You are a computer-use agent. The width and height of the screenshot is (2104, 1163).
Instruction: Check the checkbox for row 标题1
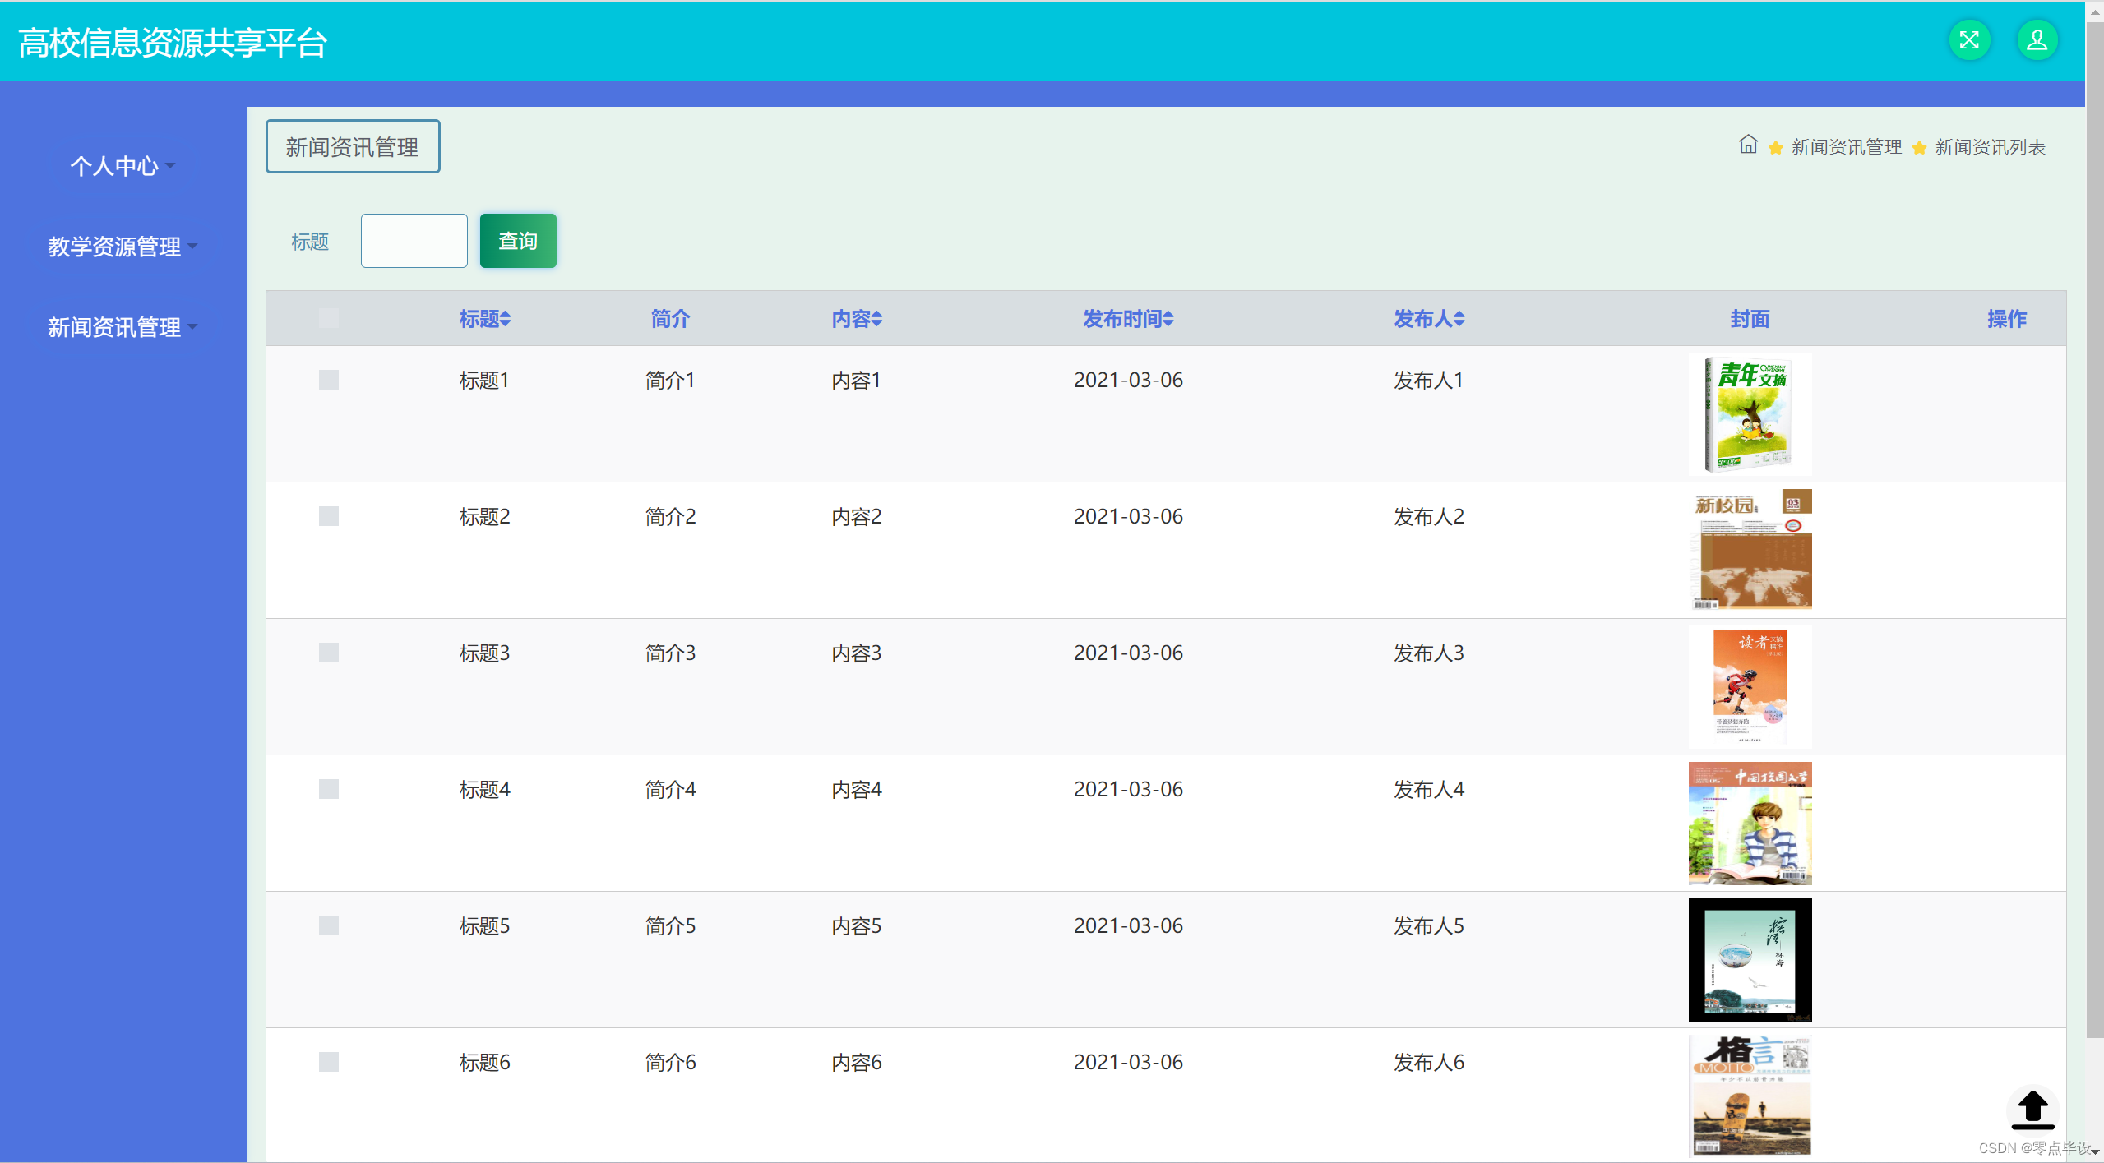pos(329,380)
